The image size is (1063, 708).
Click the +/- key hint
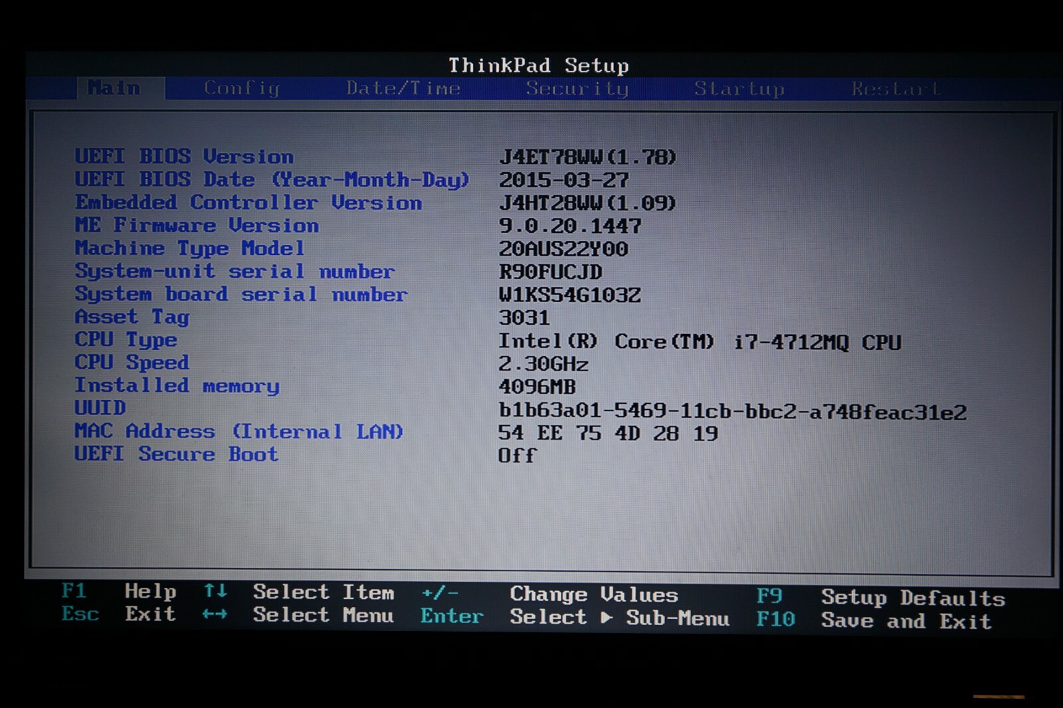click(440, 592)
